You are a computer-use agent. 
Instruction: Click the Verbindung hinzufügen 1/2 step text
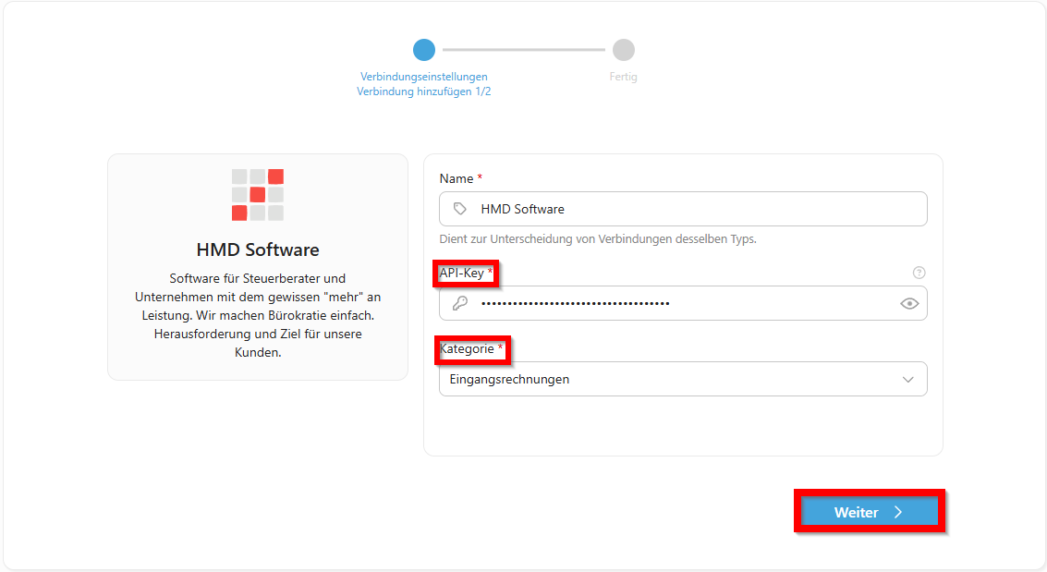(x=424, y=91)
